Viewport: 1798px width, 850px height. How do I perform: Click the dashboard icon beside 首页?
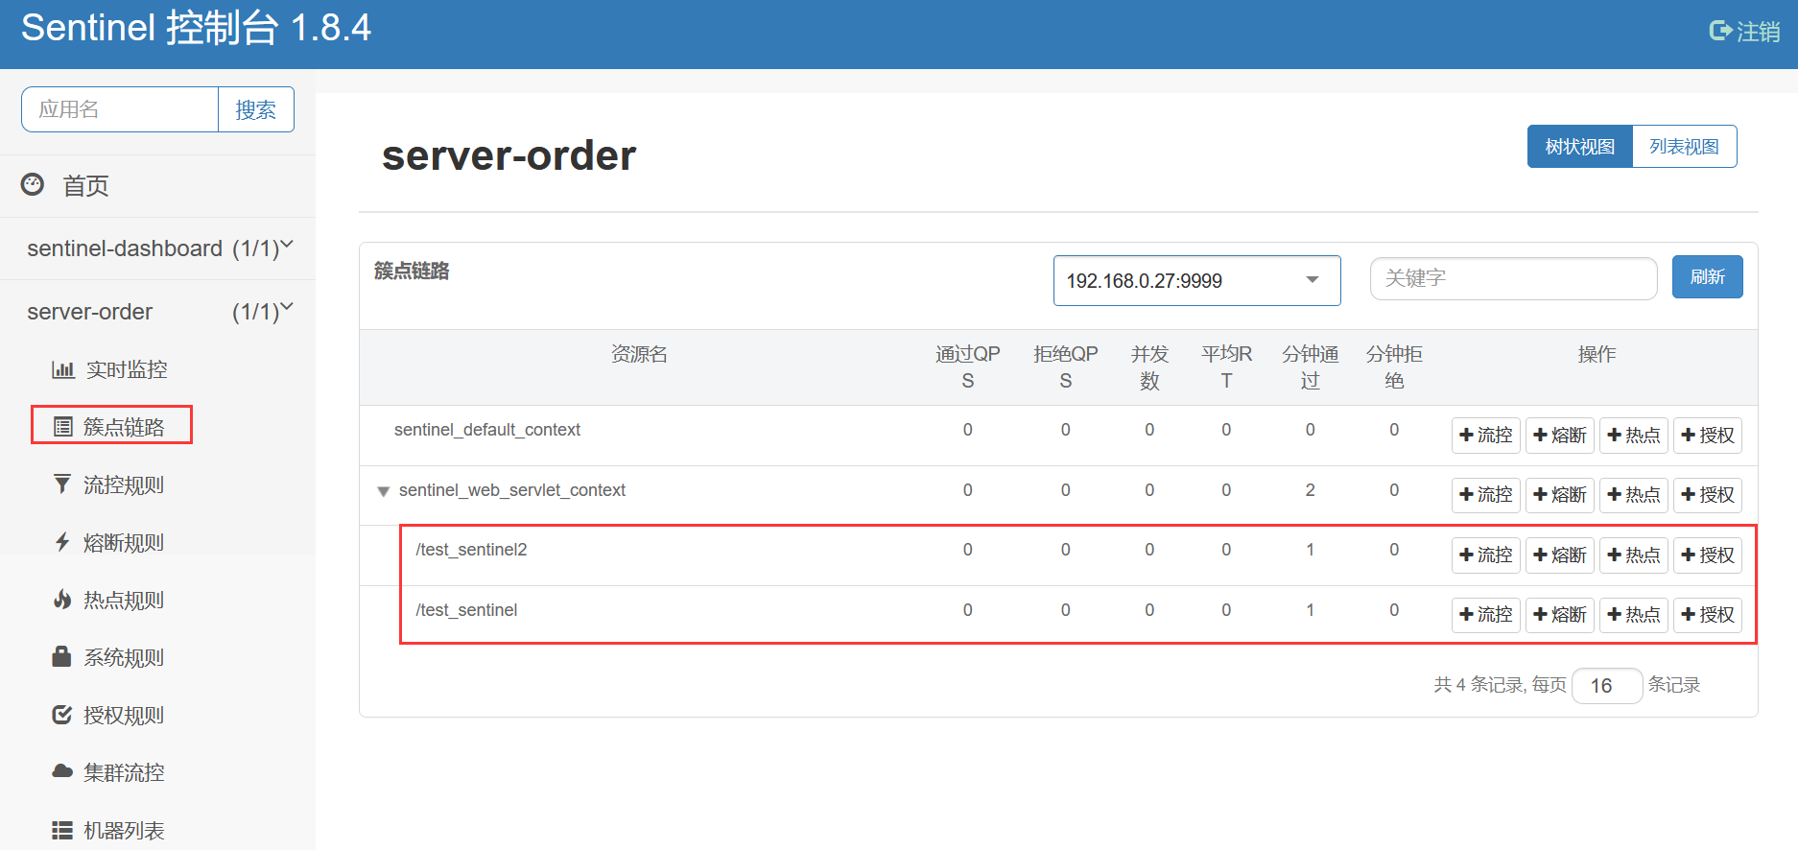[x=33, y=184]
